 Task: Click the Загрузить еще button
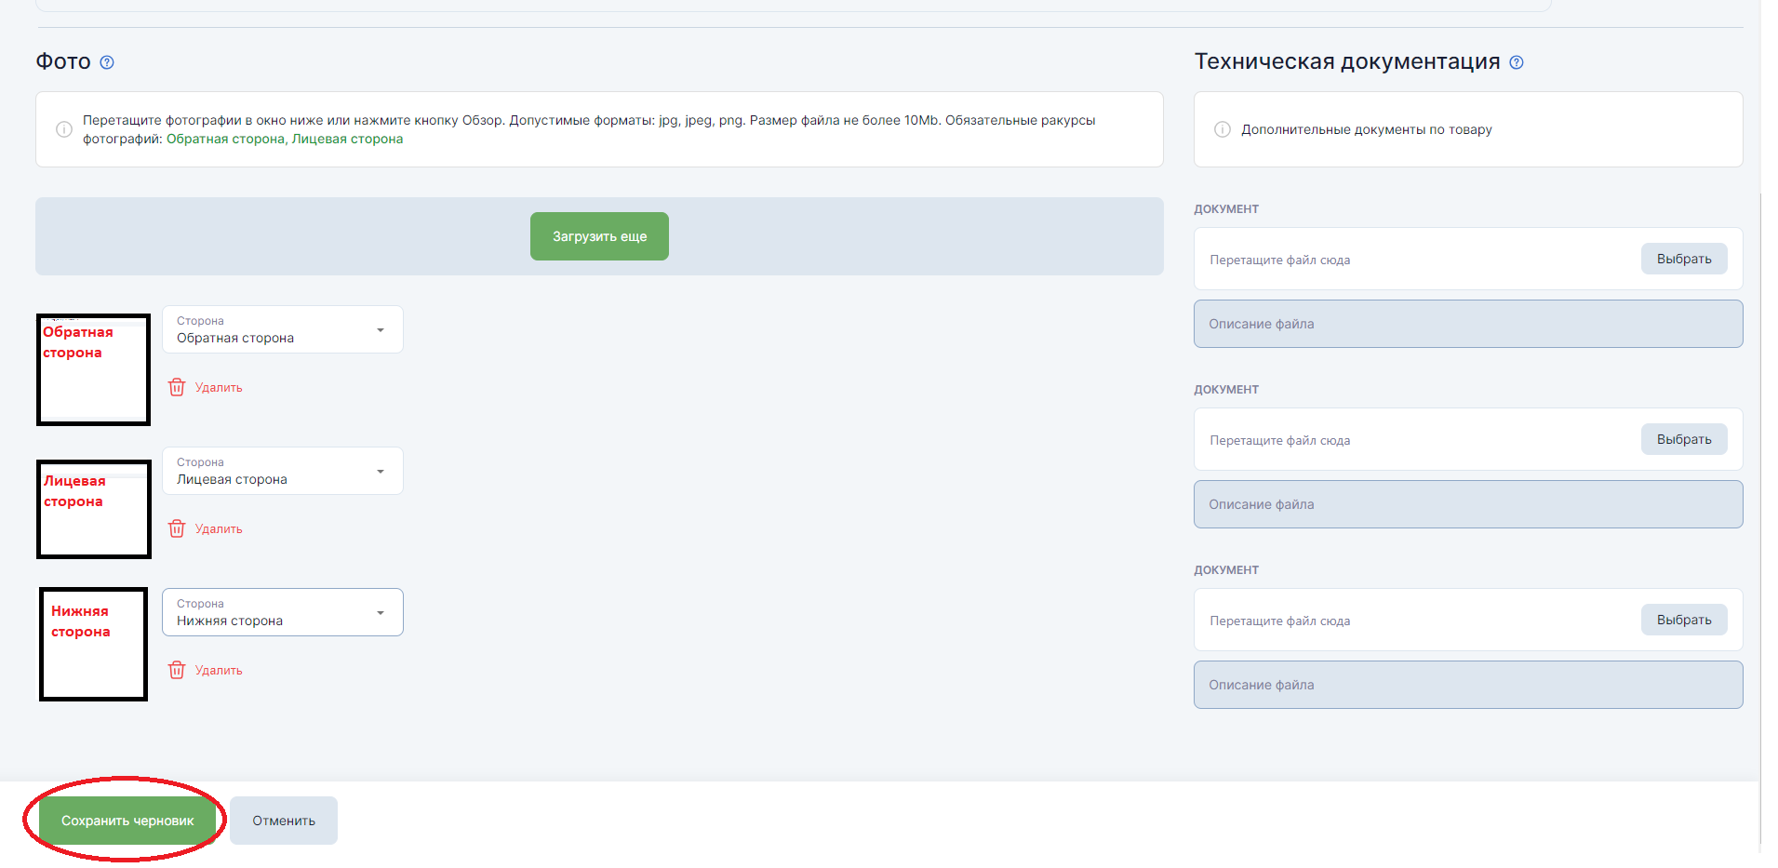pos(599,236)
